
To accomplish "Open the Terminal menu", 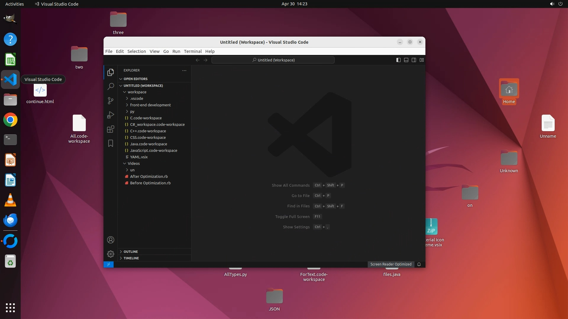I will coord(193,51).
